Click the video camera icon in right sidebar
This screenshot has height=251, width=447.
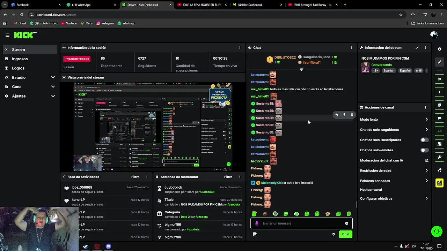point(440,144)
